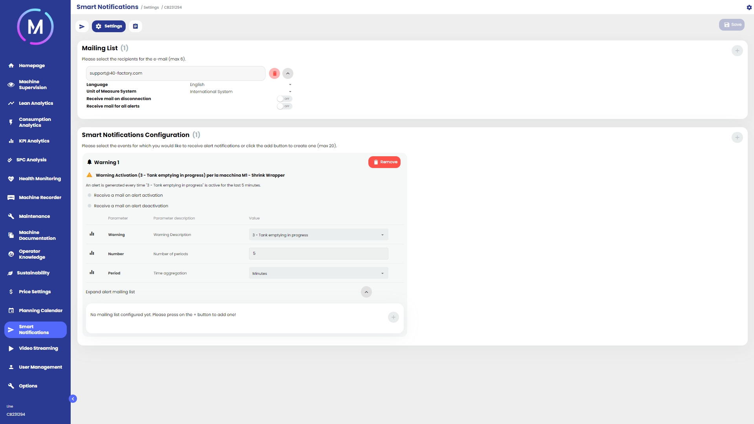
Task: Open the Time aggregation Minutes dropdown
Action: [318, 273]
